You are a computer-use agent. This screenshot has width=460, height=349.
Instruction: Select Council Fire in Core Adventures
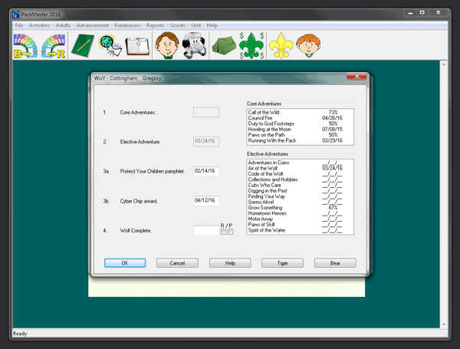coord(300,118)
